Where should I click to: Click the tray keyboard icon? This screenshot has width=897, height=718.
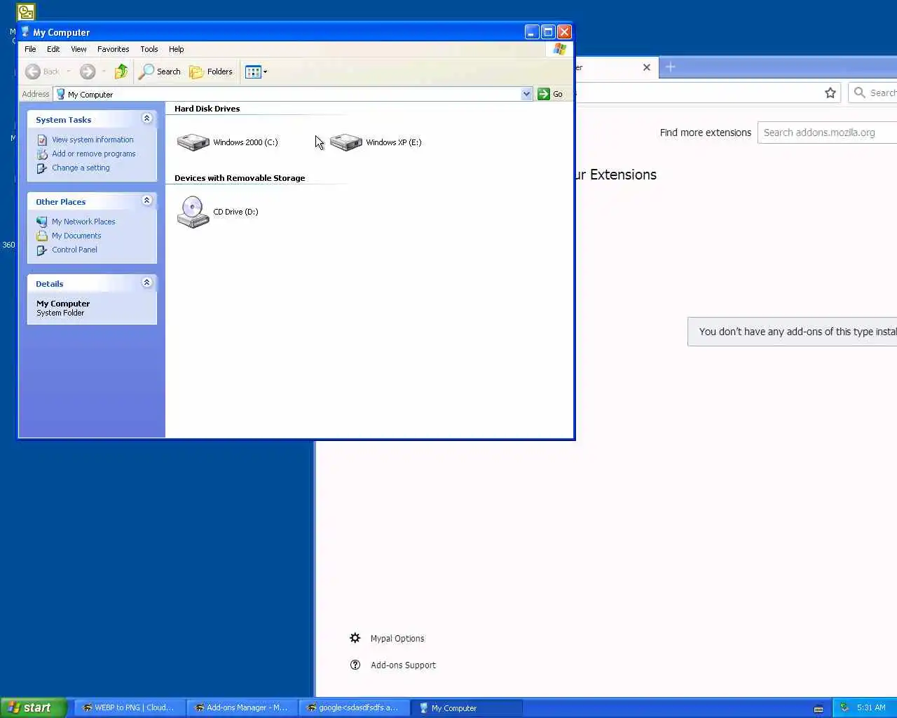coord(818,708)
